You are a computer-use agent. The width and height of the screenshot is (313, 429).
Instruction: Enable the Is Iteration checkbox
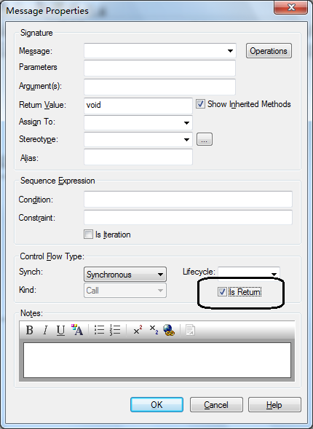click(88, 235)
